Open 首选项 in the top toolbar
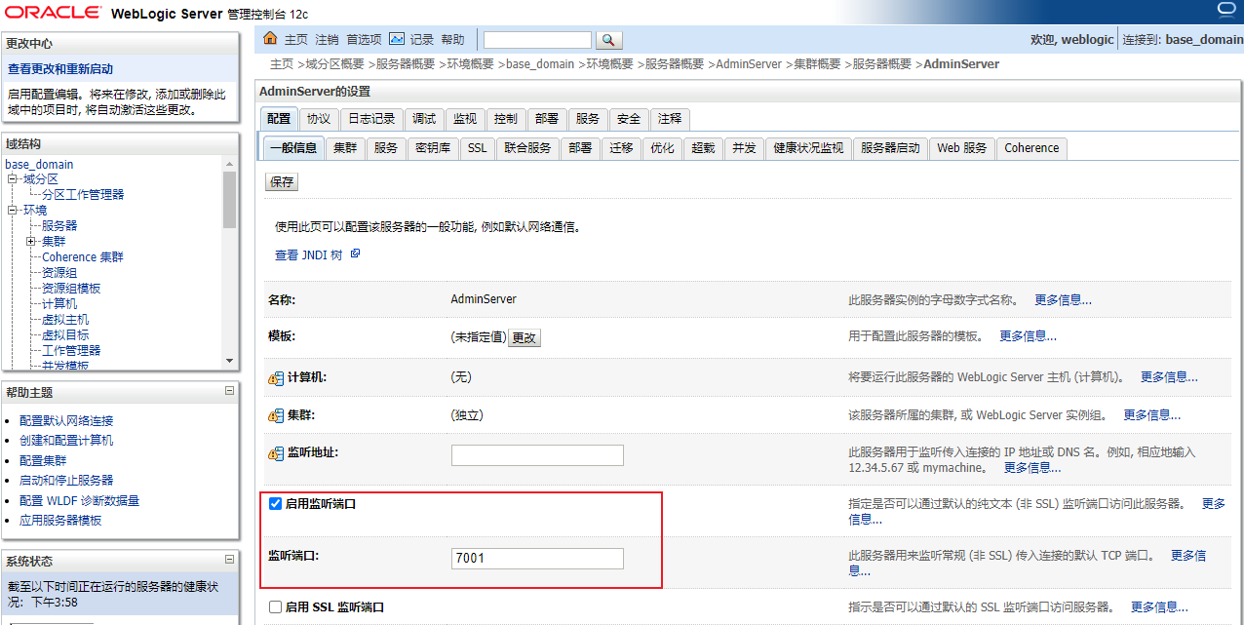The image size is (1244, 625). tap(364, 40)
